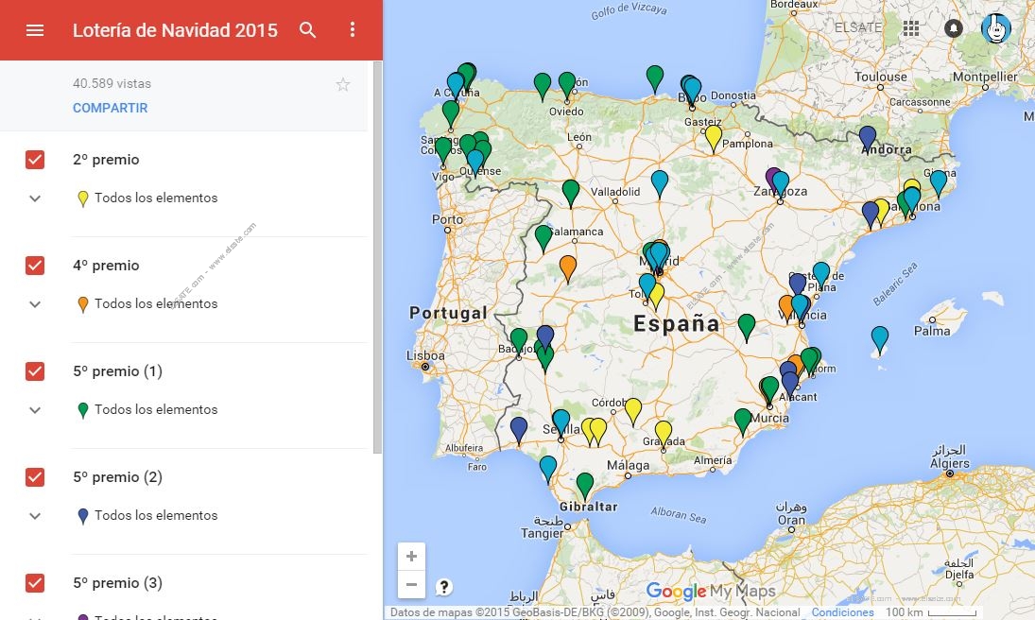Click the COMPARTIR share link
This screenshot has height=620, width=1035.
tap(111, 108)
